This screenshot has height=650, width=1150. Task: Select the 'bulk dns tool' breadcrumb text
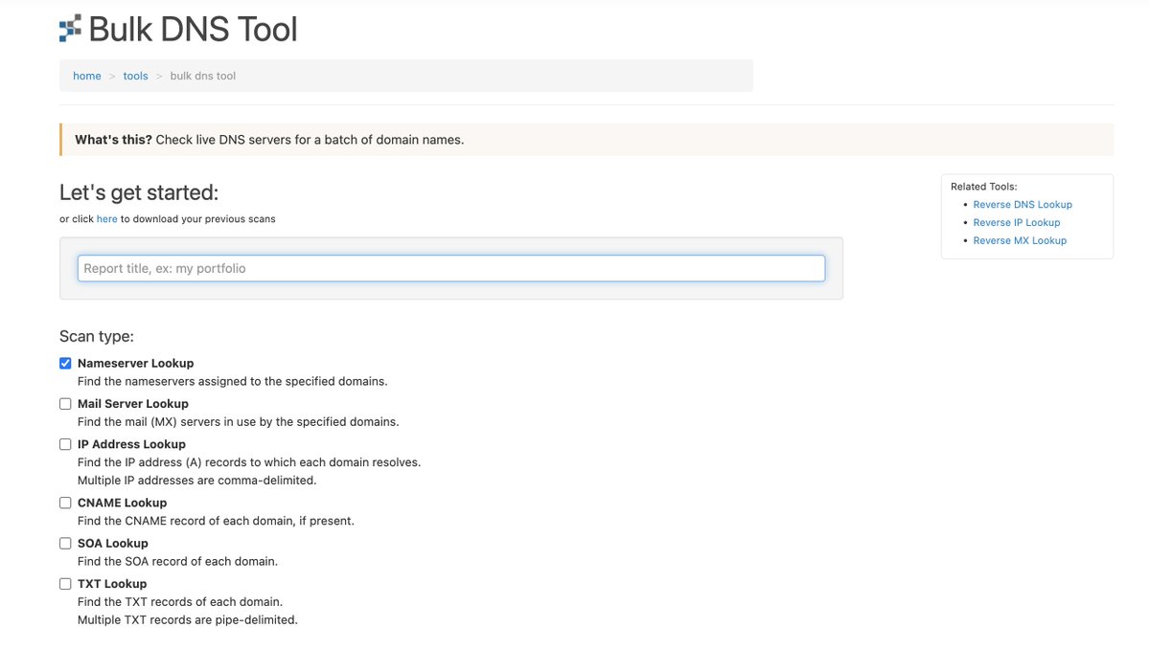tap(202, 76)
